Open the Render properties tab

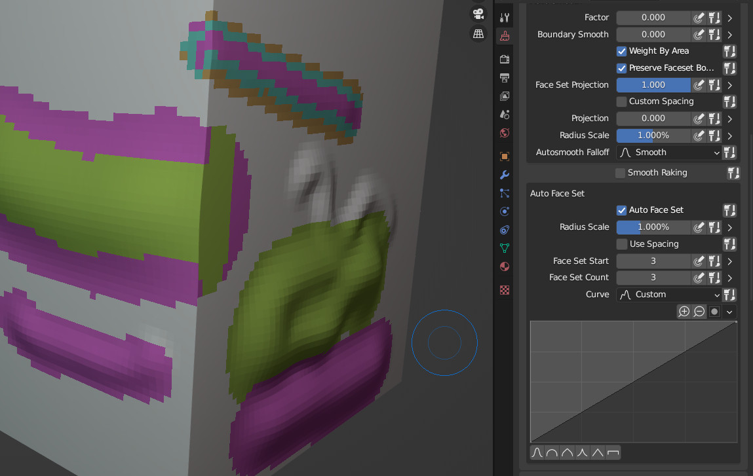pyautogui.click(x=504, y=60)
